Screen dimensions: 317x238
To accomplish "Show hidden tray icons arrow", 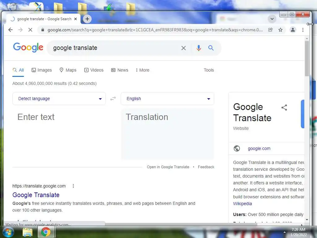I will (x=284, y=232).
